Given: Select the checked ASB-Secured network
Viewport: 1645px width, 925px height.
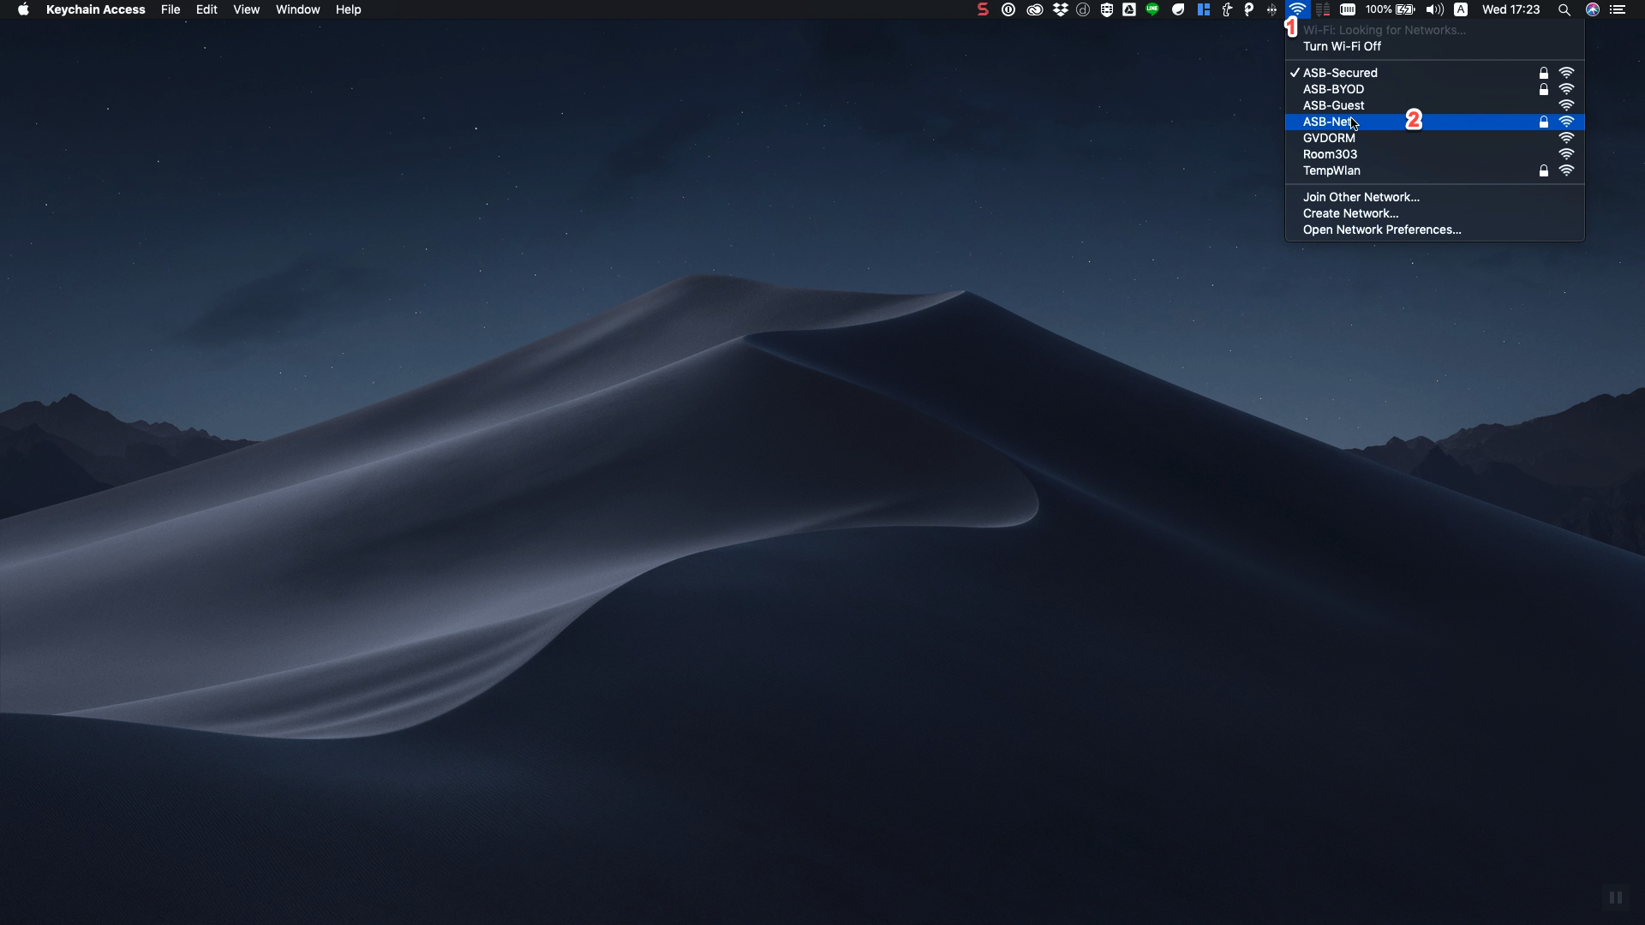Looking at the screenshot, I should coord(1340,73).
